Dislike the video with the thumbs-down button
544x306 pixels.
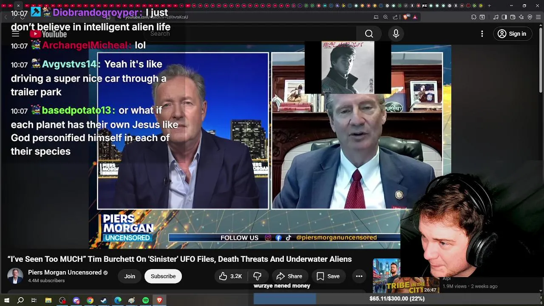258,276
